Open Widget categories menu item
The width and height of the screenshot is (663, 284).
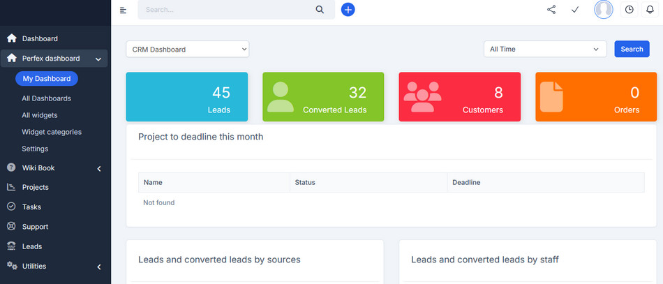pyautogui.click(x=52, y=132)
